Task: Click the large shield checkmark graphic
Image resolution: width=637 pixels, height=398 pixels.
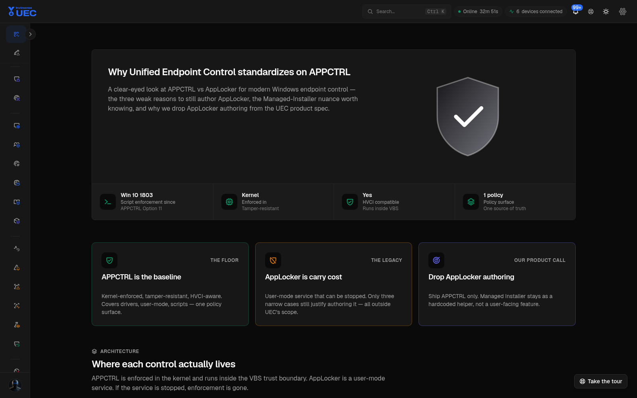Action: (468, 116)
